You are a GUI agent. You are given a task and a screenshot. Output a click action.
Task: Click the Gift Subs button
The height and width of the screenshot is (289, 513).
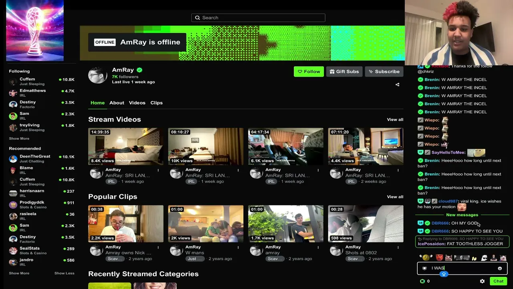(x=344, y=71)
